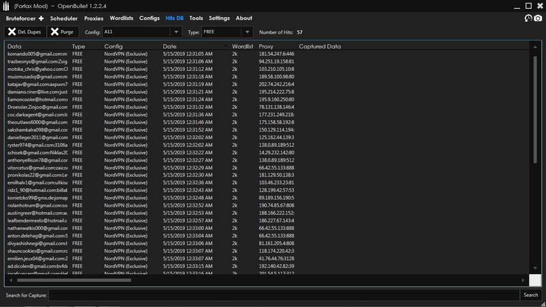The image size is (546, 307).
Task: Click the scroll down arrow of hits list
Action: 535,268
